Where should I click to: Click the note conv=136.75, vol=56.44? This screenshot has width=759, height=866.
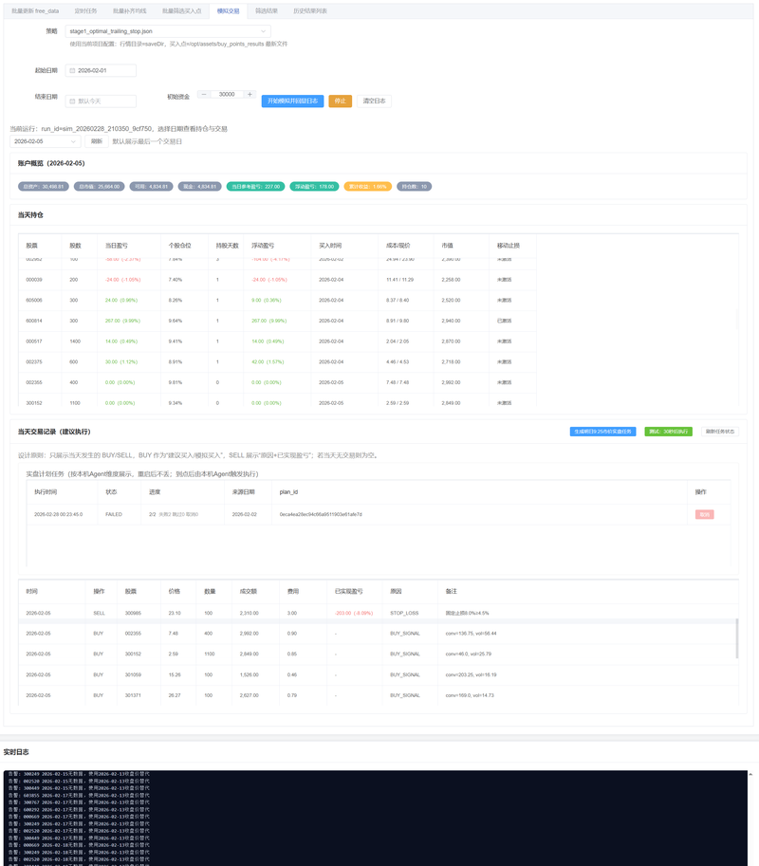472,634
